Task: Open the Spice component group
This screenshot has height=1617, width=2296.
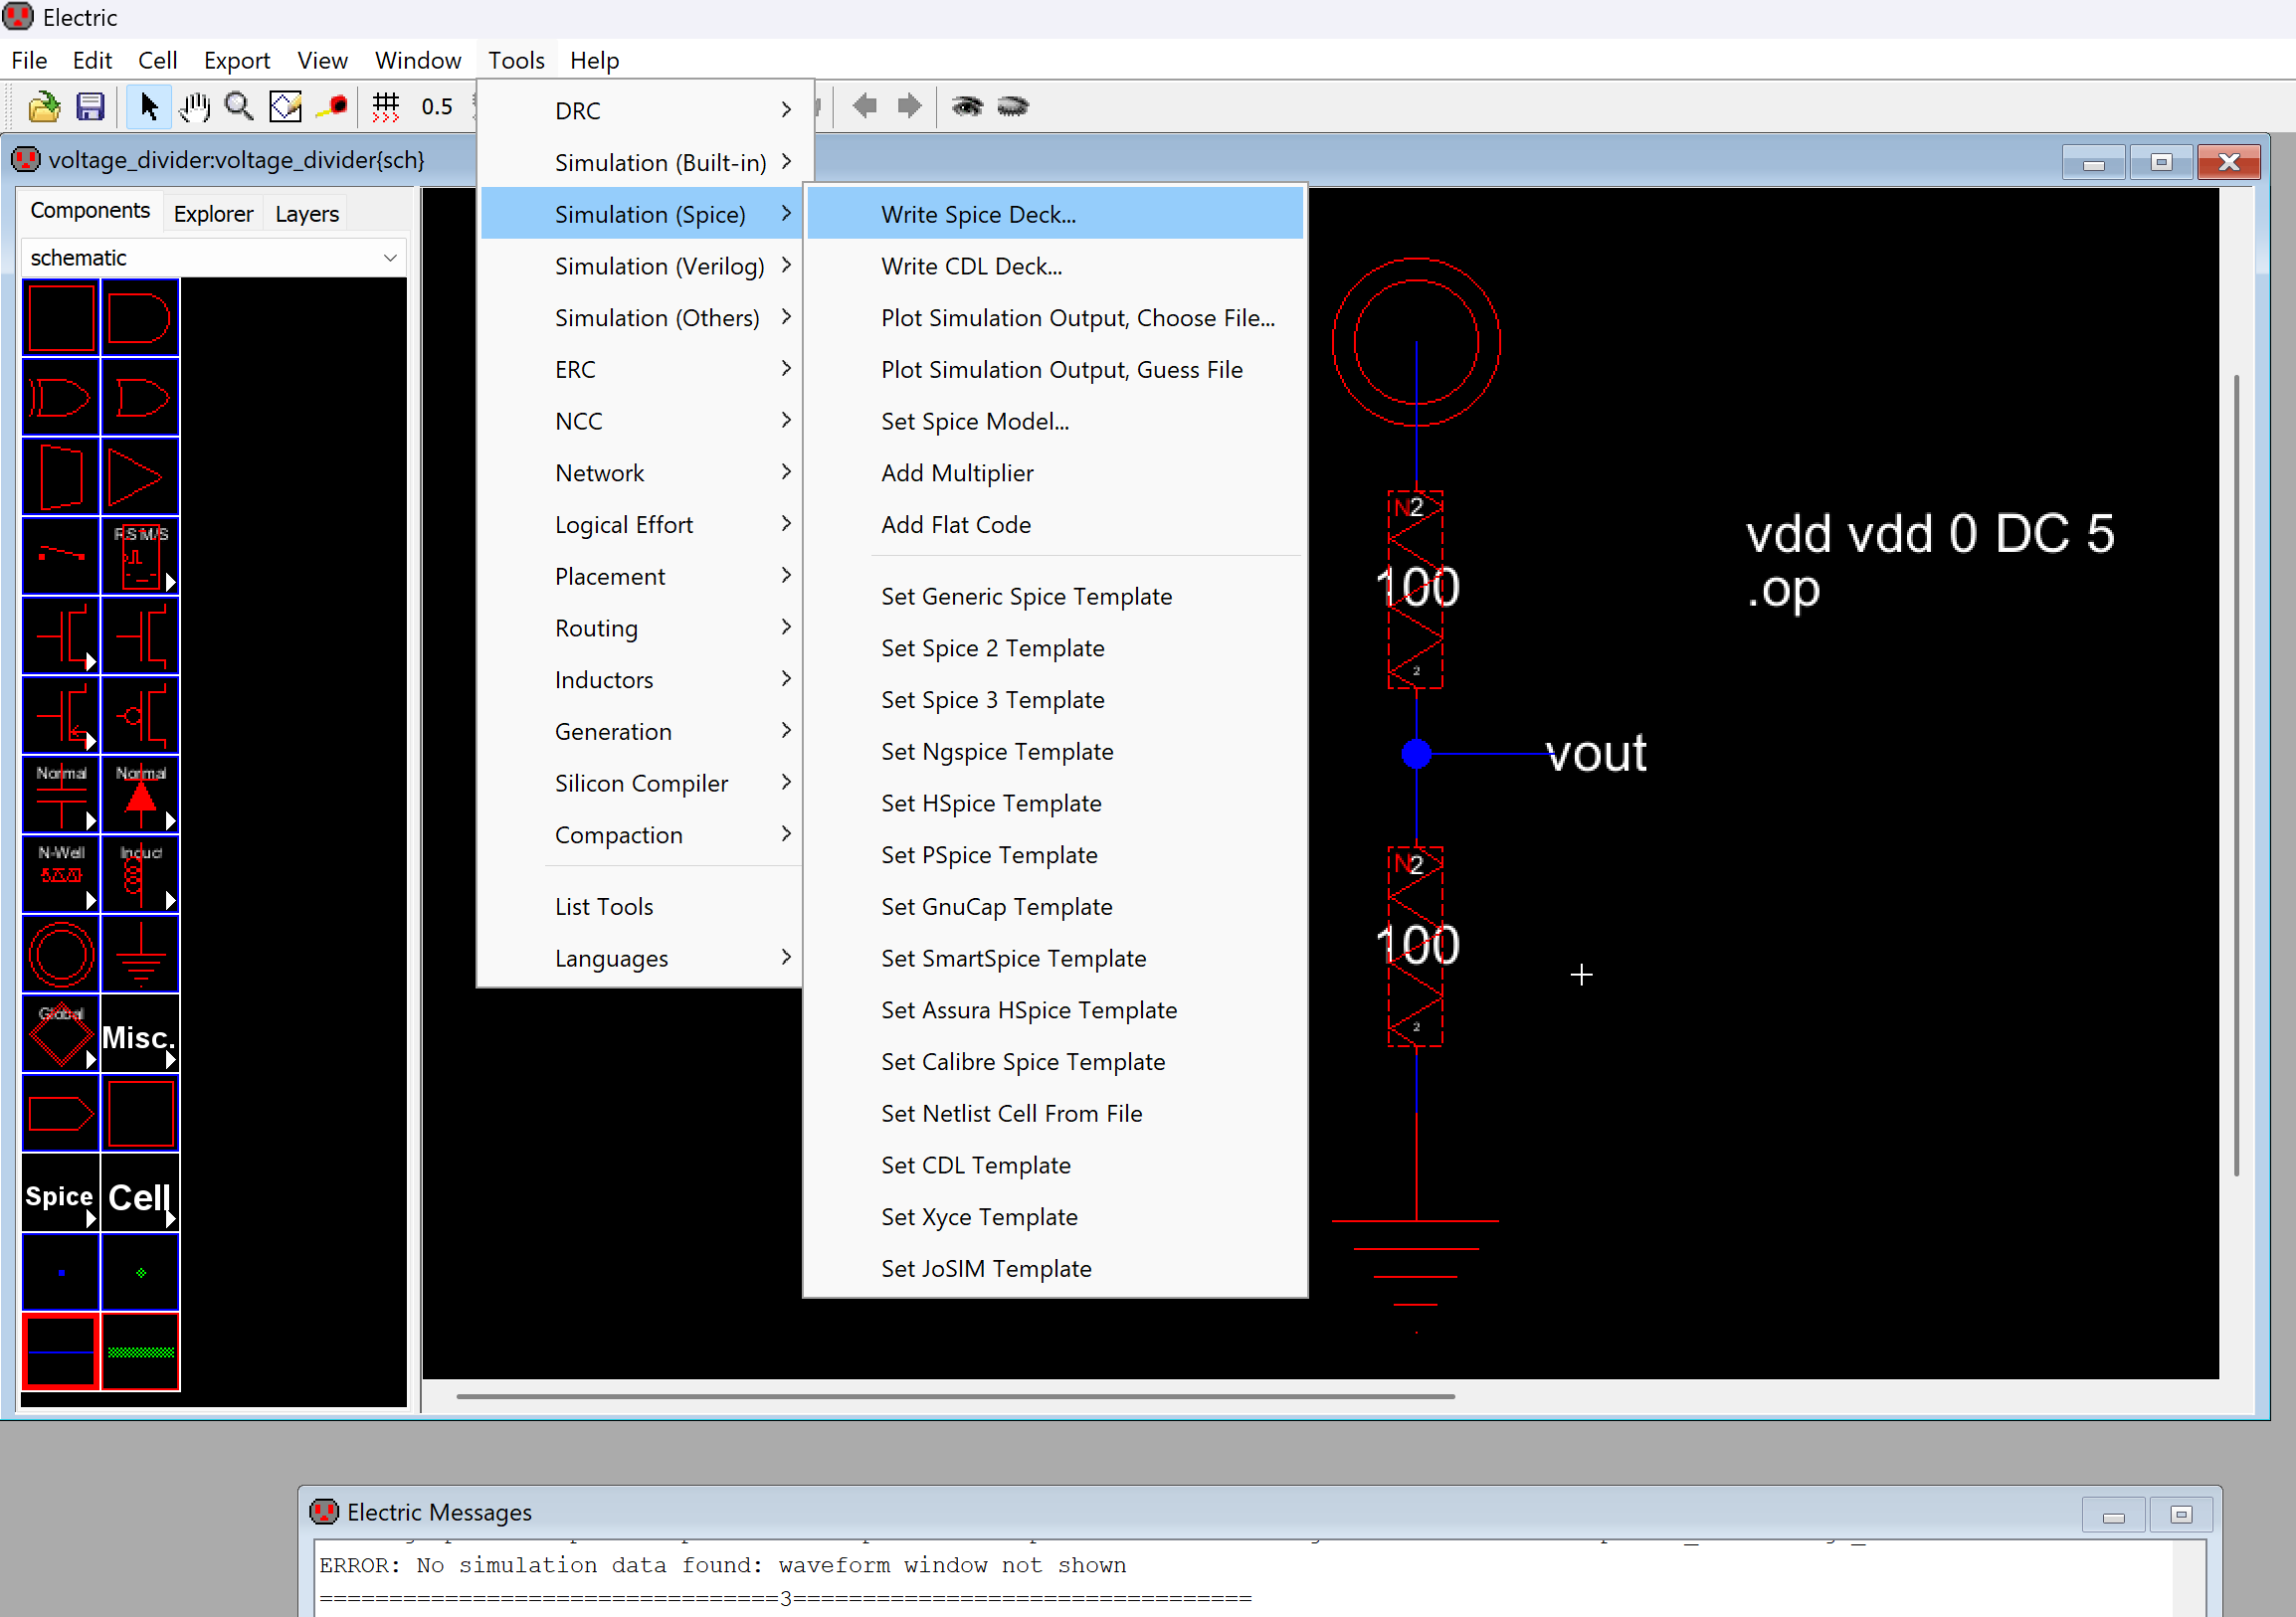Action: click(60, 1194)
